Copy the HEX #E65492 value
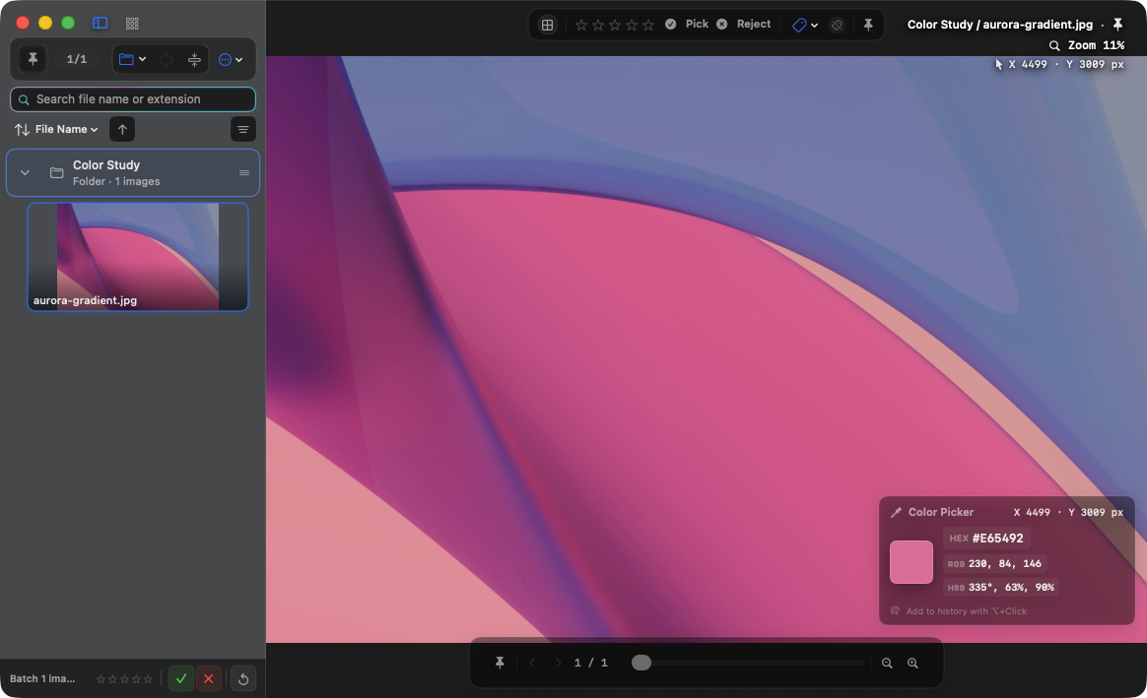 click(986, 539)
